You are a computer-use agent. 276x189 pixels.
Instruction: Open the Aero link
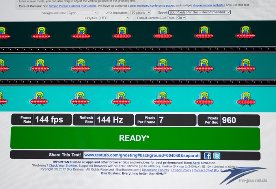click(x=196, y=163)
